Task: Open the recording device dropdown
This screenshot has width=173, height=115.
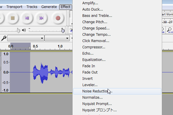Action: [26, 38]
